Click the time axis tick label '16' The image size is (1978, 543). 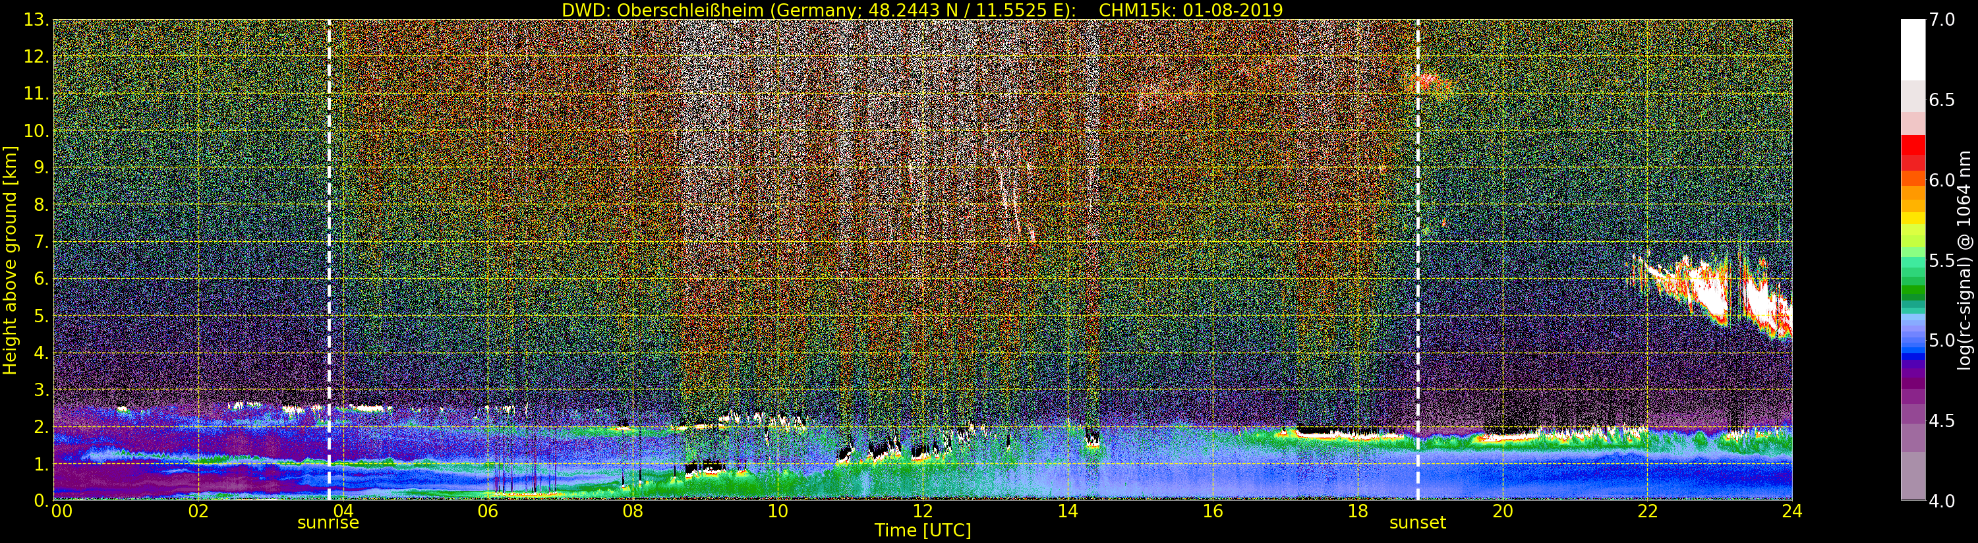1213,511
